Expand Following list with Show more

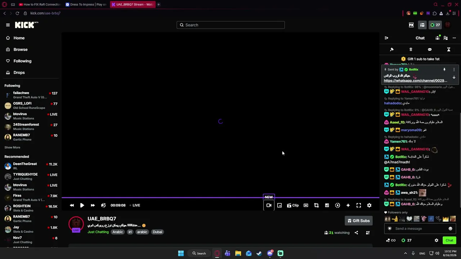(12, 147)
